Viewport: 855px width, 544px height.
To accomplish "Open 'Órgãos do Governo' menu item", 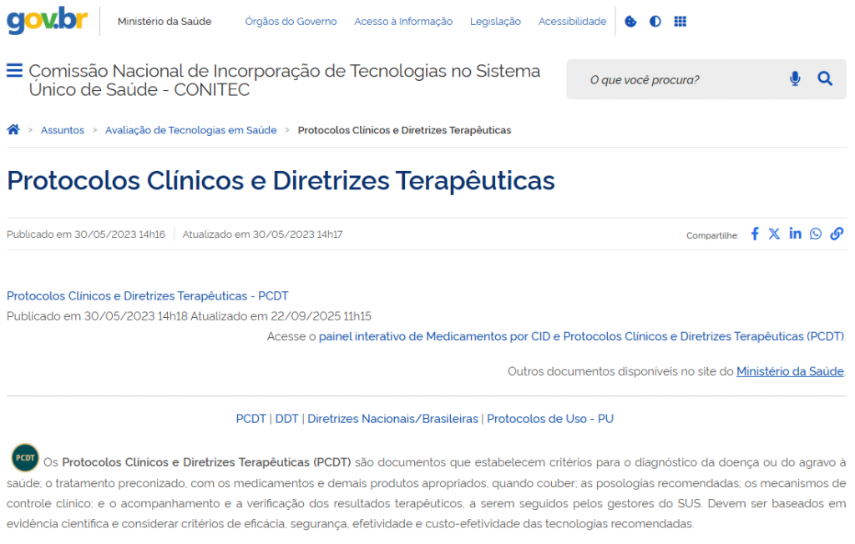I will (x=291, y=22).
